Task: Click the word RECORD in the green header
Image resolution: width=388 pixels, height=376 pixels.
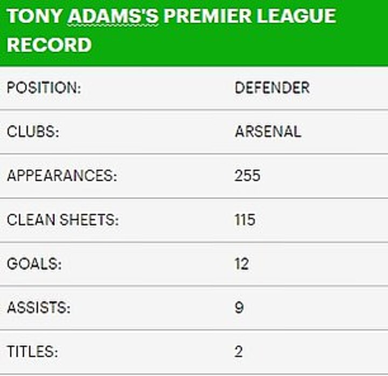Action: pos(49,45)
